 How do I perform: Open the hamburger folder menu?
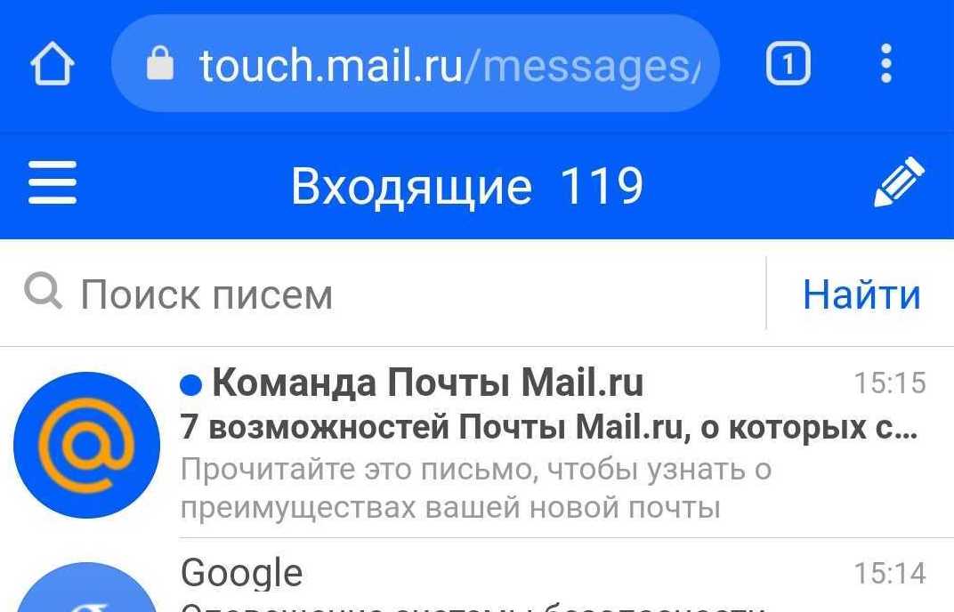[53, 182]
